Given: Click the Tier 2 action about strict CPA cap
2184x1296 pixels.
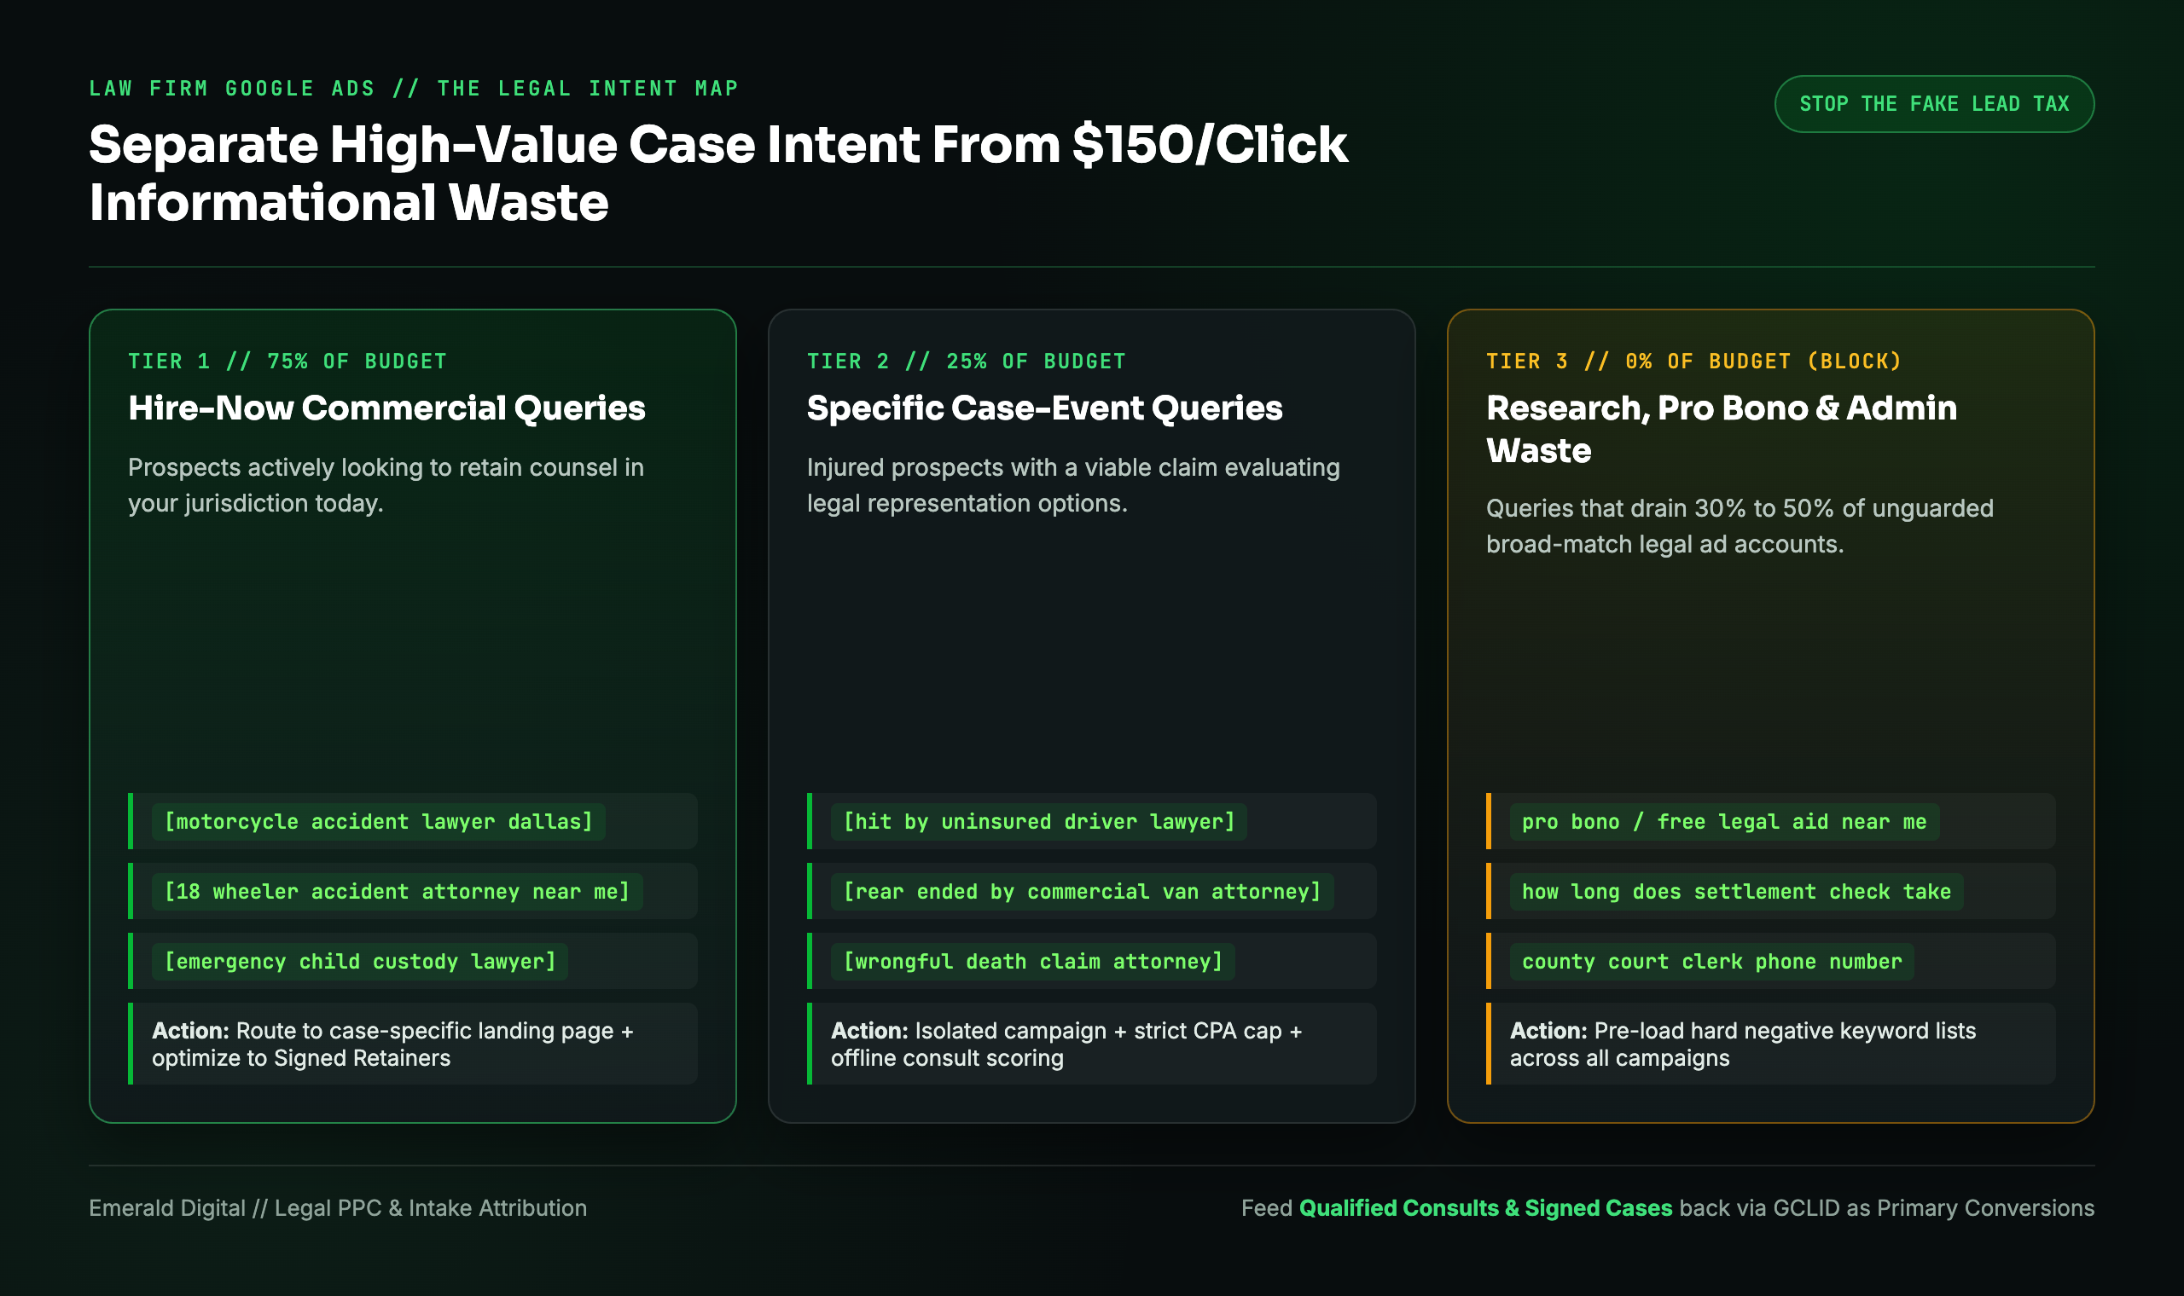Looking at the screenshot, I should point(1092,1044).
